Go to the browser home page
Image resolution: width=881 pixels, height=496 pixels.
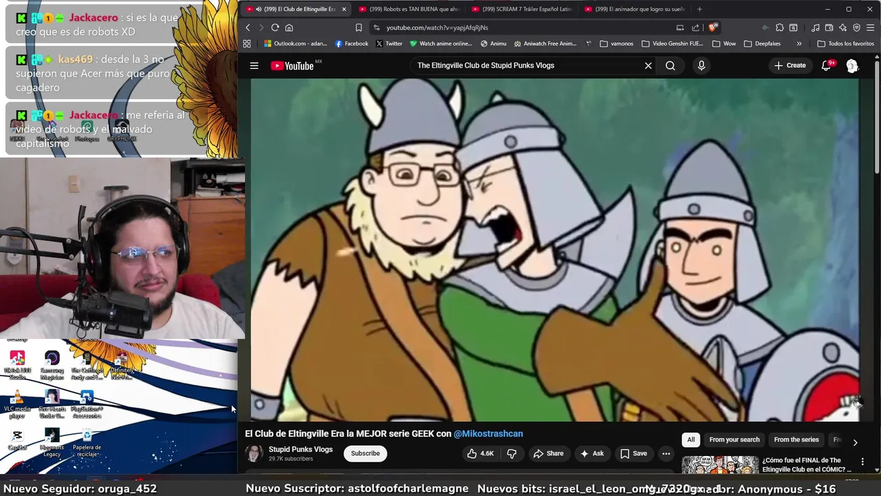pos(289,28)
